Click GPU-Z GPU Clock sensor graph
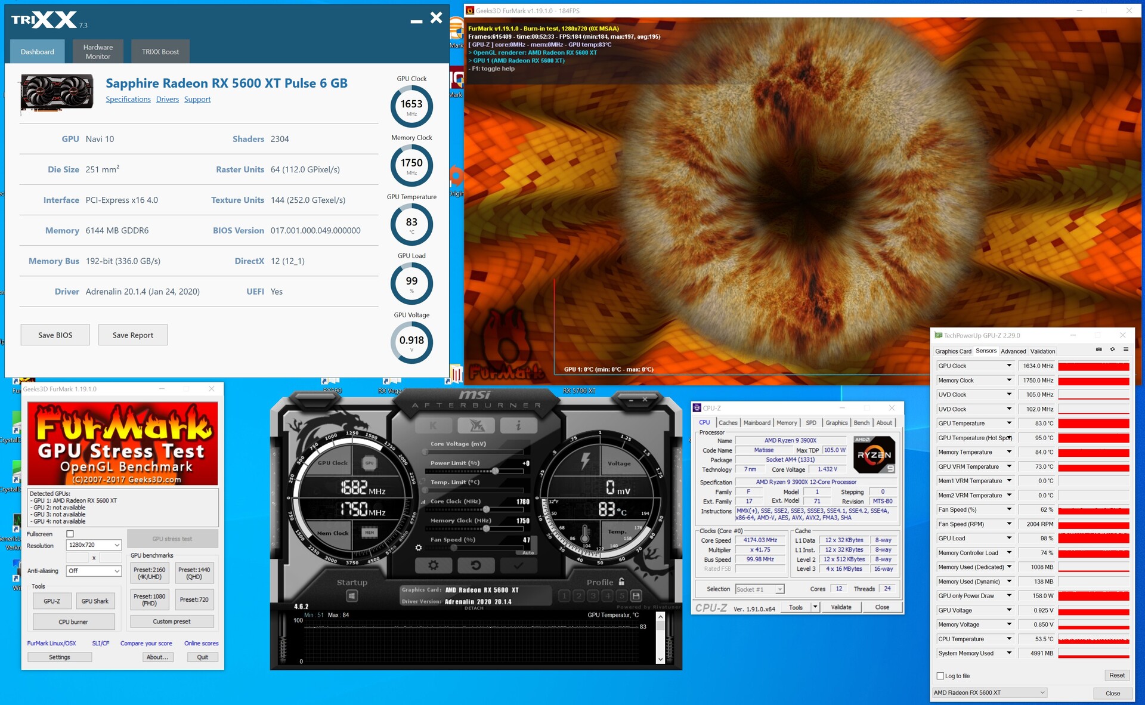This screenshot has height=705, width=1145. coord(1094,366)
